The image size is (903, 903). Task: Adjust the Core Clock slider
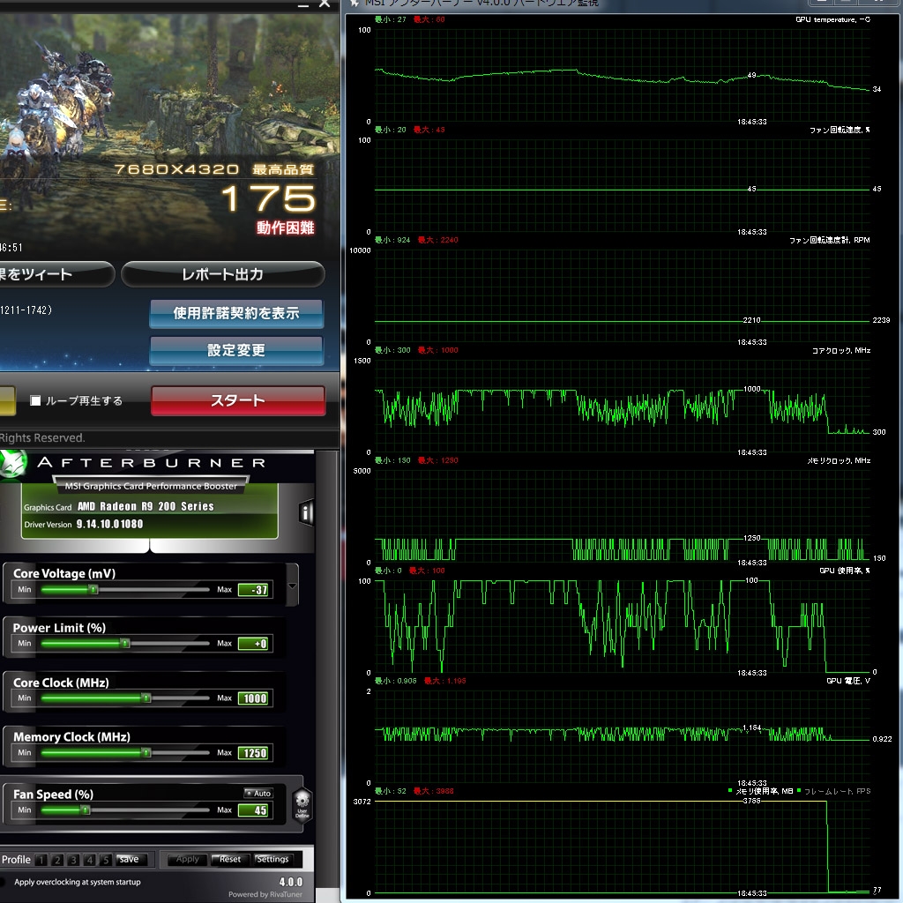point(125,698)
